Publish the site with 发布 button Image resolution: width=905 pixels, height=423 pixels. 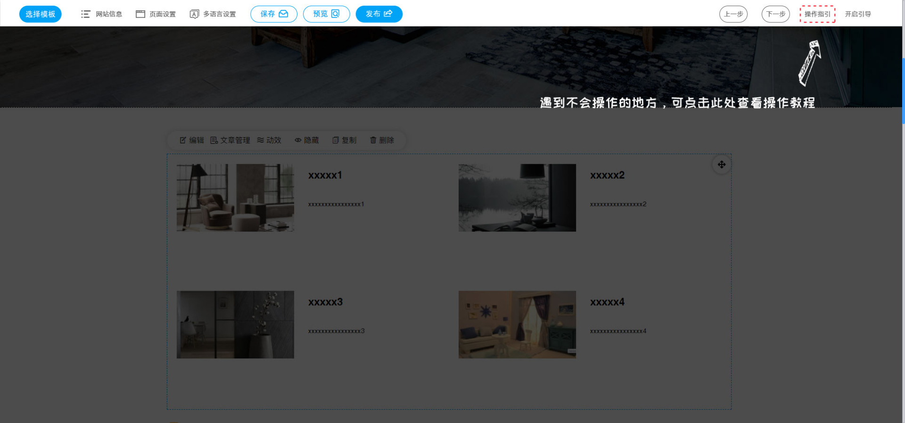pos(379,14)
